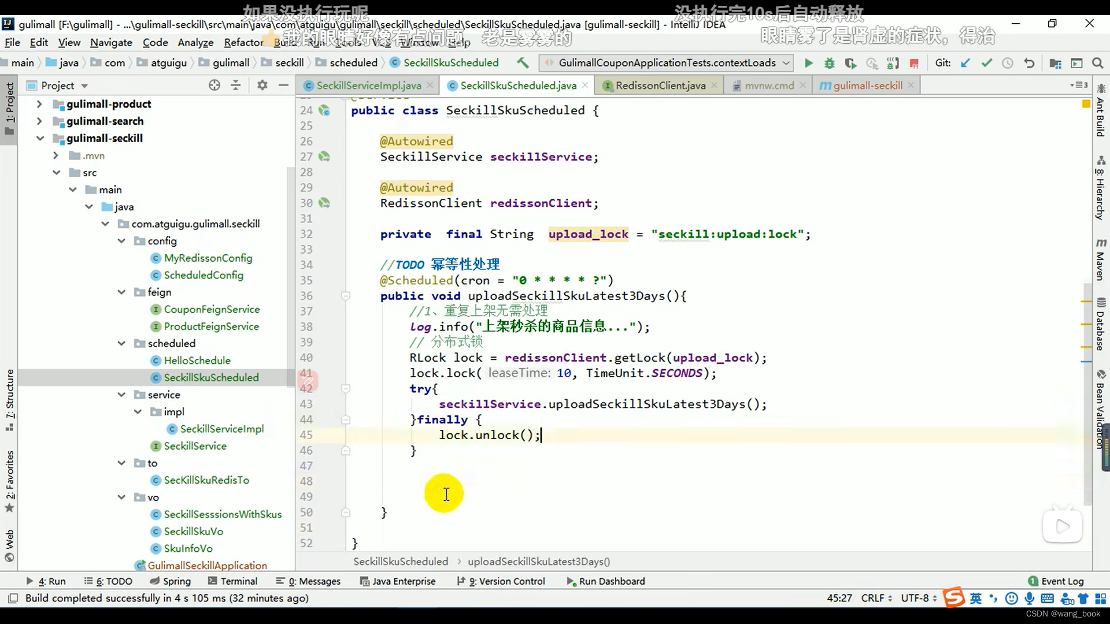Open the Refactor menu

(243, 42)
